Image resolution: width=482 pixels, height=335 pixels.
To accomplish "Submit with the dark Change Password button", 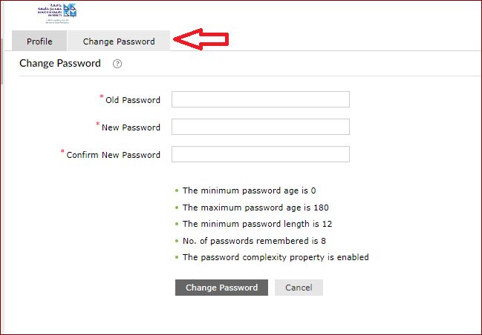I will pyautogui.click(x=221, y=288).
